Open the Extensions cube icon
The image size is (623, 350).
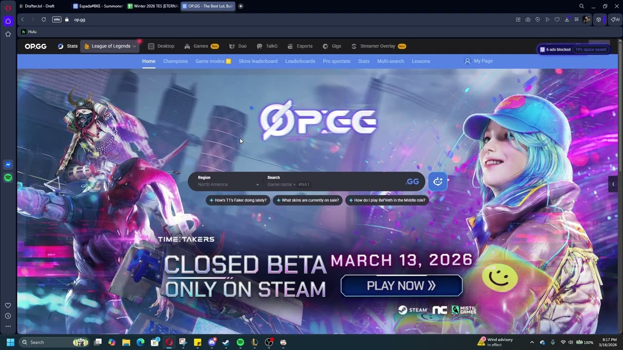pos(599,19)
